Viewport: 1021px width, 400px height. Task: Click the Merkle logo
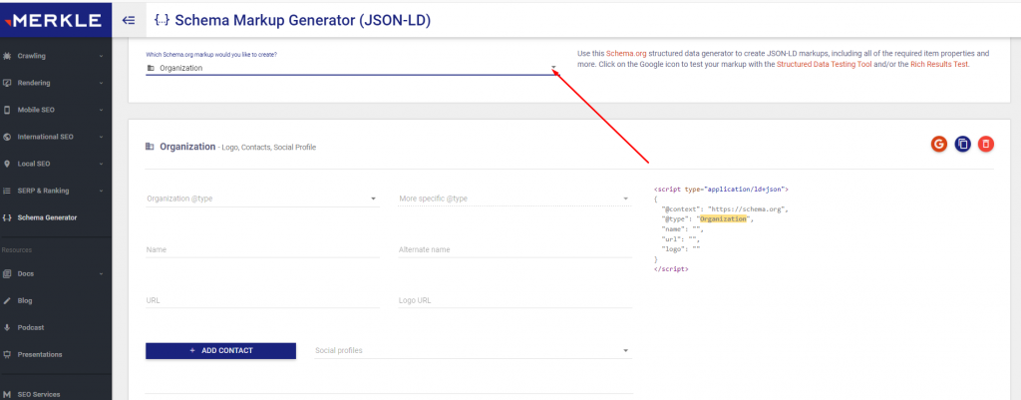coord(54,20)
